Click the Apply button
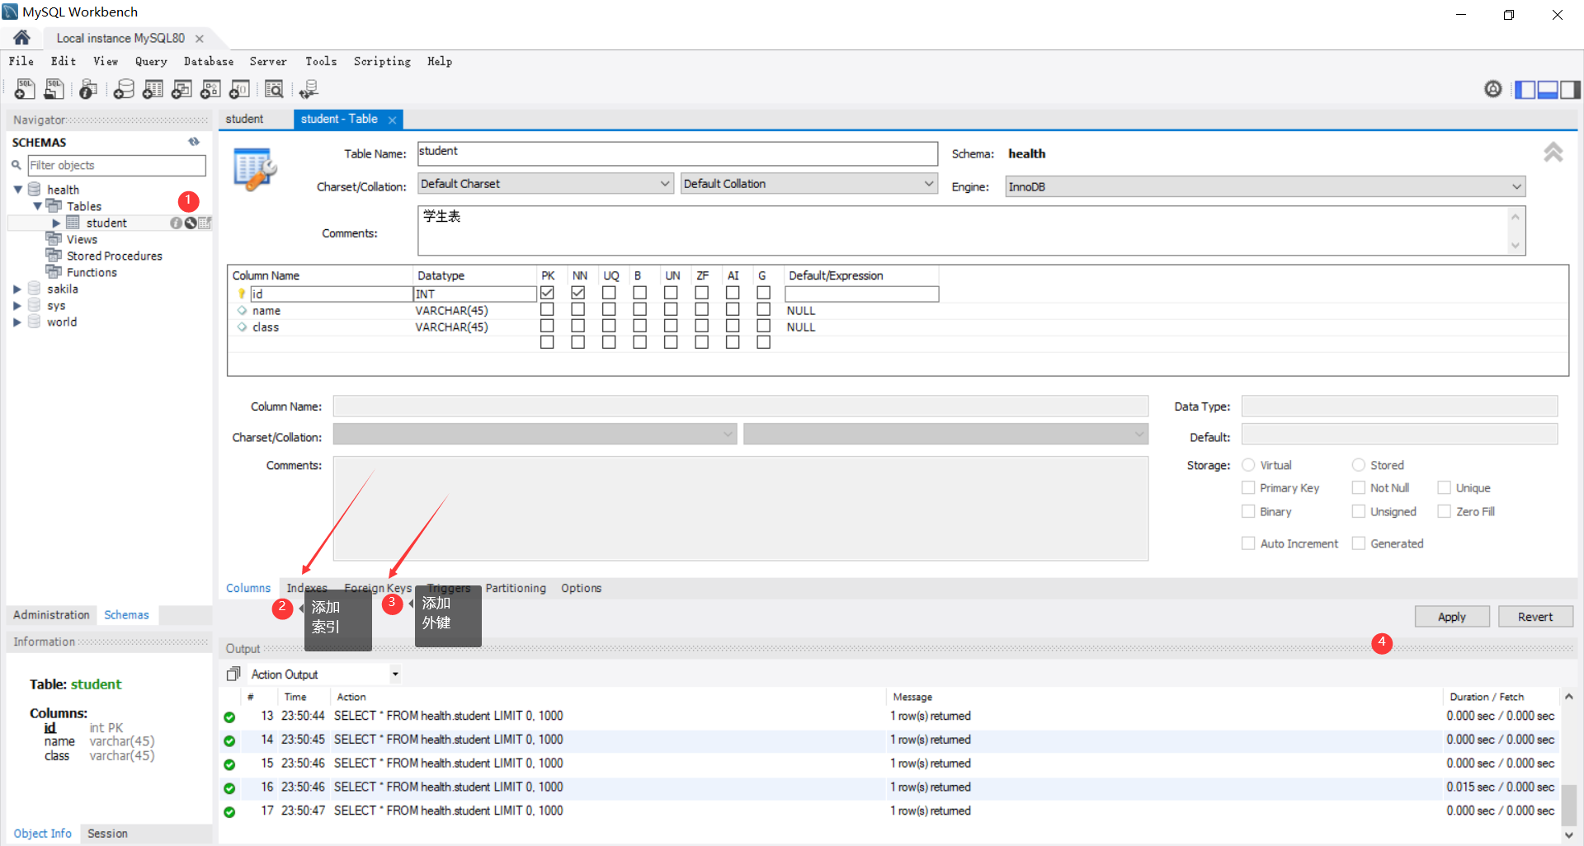 pyautogui.click(x=1451, y=616)
